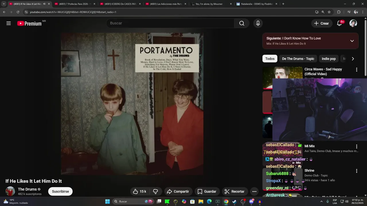367x206 pixels.
Task: Go to YouTube Premium home logo
Action: [x=29, y=23]
